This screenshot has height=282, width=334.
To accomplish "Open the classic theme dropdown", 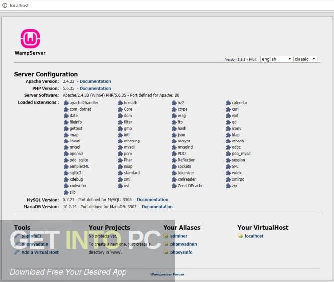I will (x=305, y=59).
